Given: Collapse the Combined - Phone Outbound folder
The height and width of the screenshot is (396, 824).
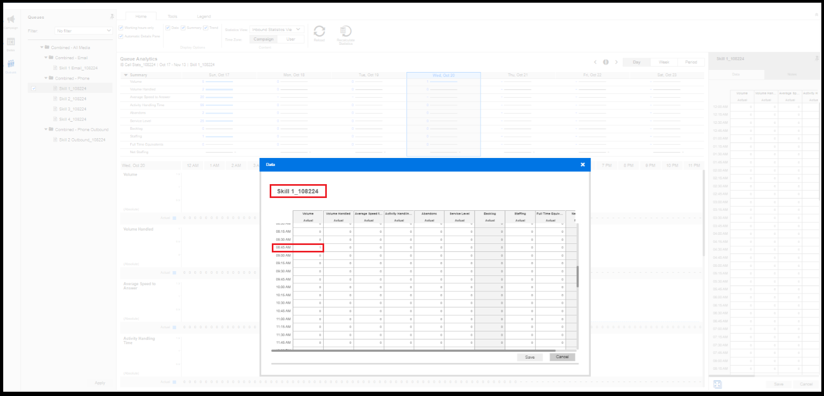Looking at the screenshot, I should pyautogui.click(x=46, y=130).
